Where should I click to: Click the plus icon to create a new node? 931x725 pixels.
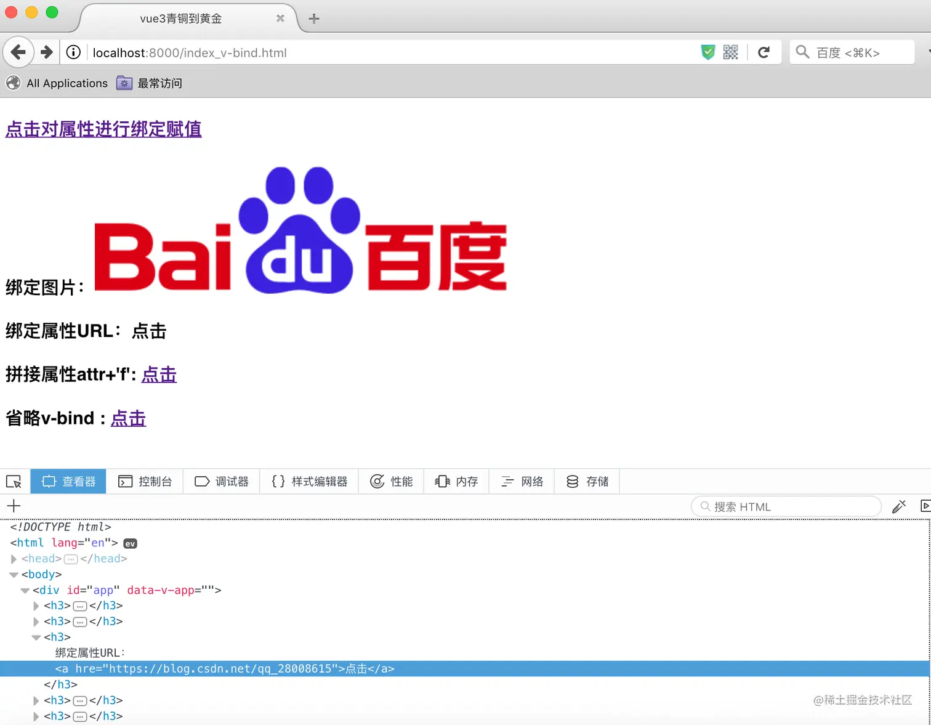pos(14,506)
